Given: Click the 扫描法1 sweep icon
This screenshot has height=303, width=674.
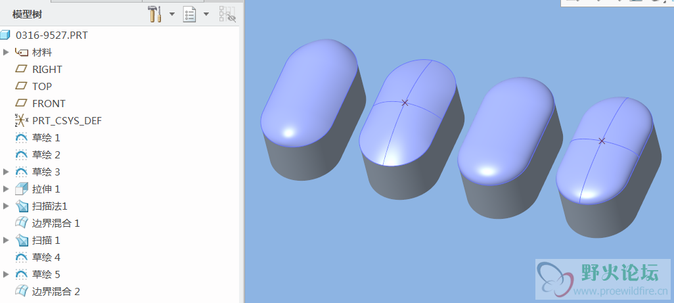Looking at the screenshot, I should coord(22,206).
